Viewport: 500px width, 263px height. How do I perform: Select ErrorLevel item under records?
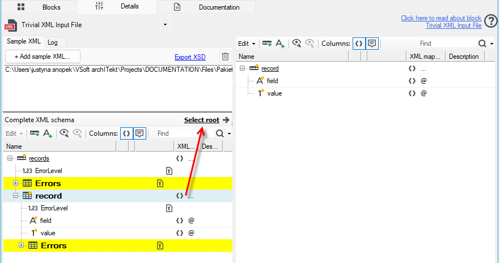(x=49, y=171)
